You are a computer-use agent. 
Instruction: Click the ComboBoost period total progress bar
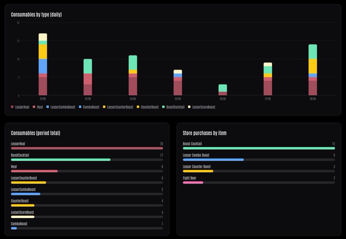pos(87,228)
